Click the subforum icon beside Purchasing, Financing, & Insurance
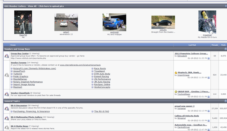This screenshot has height=131, width=227. pyautogui.click(x=12, y=112)
